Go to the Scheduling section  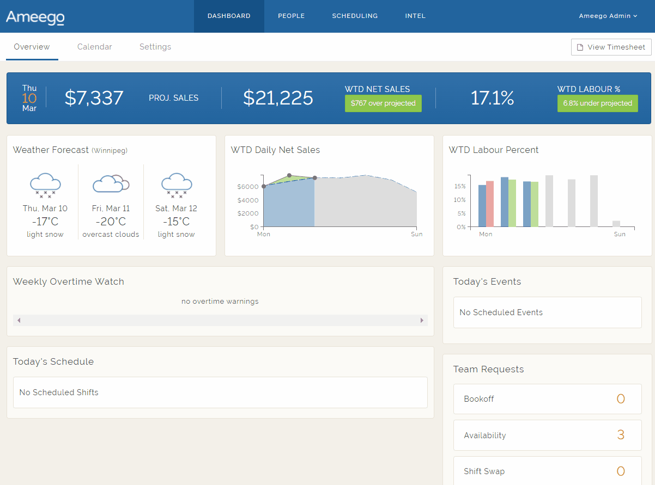coord(355,16)
